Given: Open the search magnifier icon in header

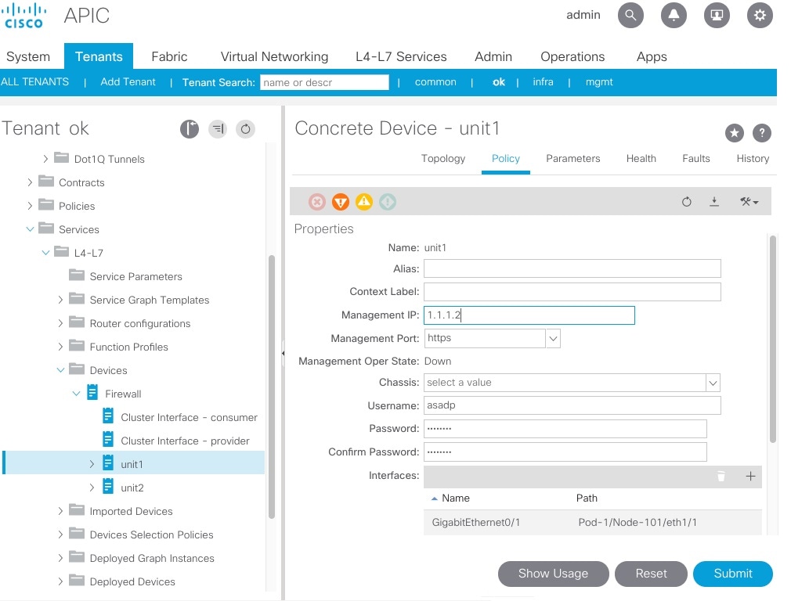Looking at the screenshot, I should [630, 15].
